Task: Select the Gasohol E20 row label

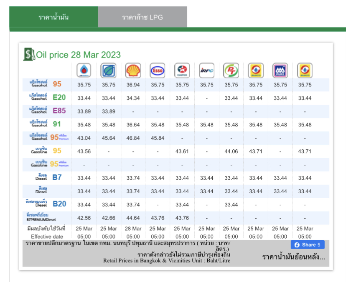Action: (48, 97)
